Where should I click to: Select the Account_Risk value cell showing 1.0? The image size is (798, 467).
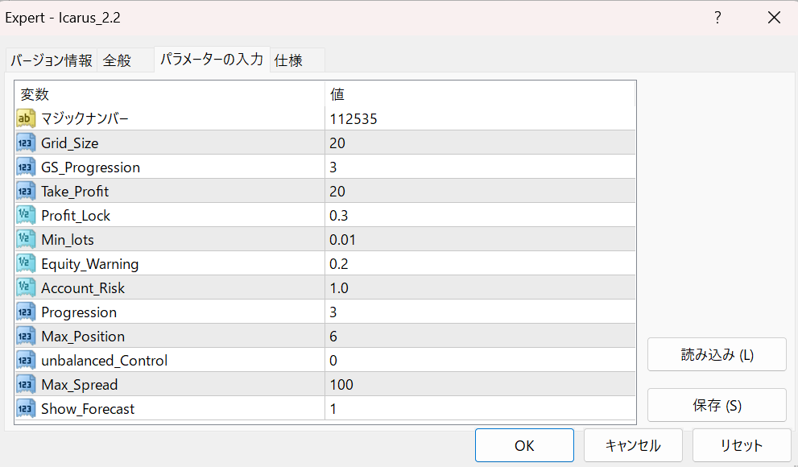point(480,288)
